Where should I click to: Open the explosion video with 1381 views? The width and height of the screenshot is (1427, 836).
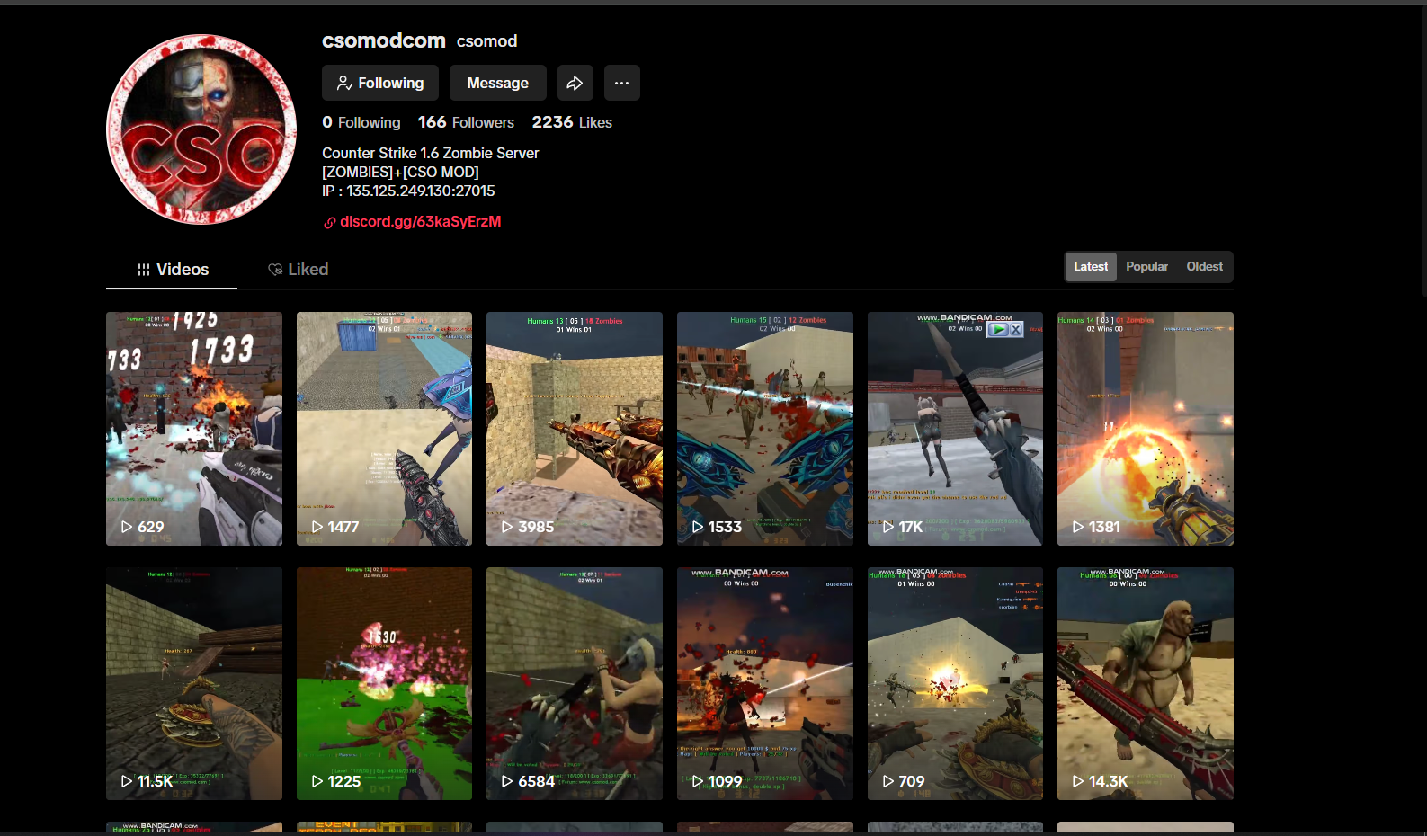pos(1145,428)
